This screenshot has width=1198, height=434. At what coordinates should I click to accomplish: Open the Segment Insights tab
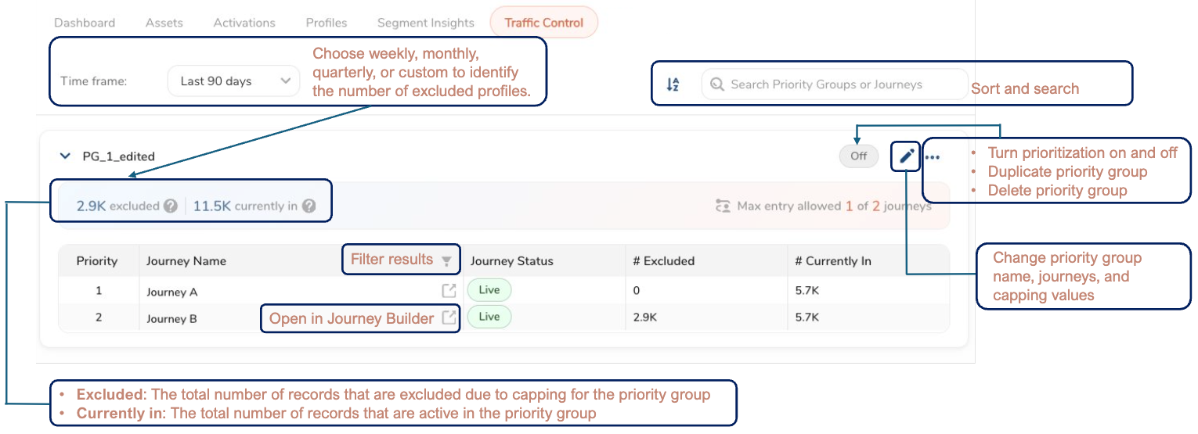[425, 23]
